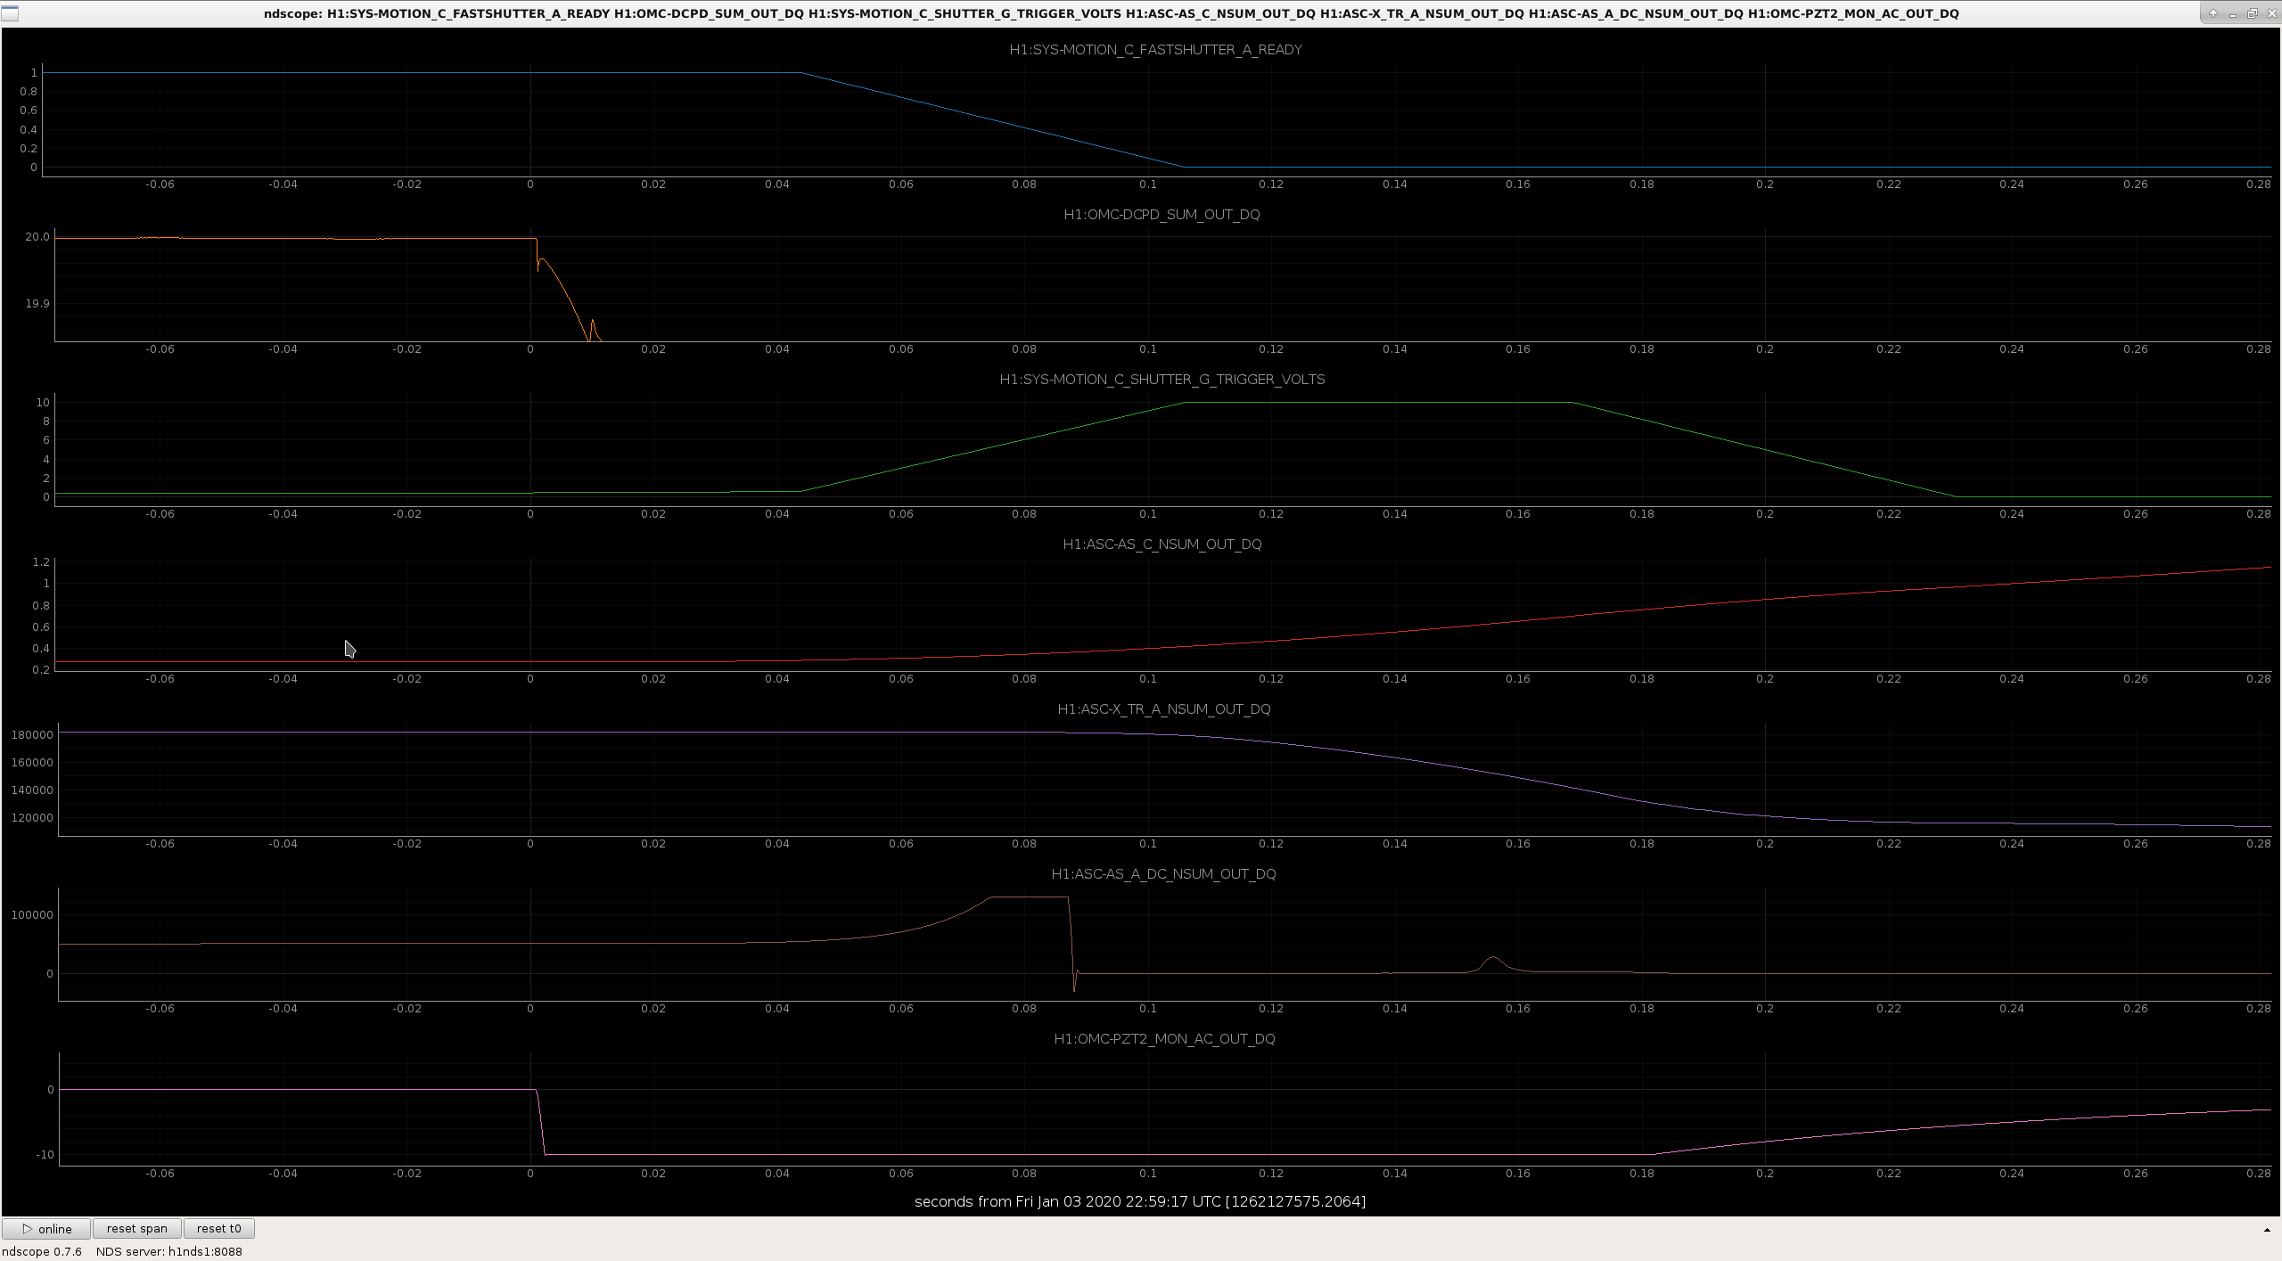Click the seconds-from time reference label
This screenshot has height=1261, width=2282.
point(1140,1201)
